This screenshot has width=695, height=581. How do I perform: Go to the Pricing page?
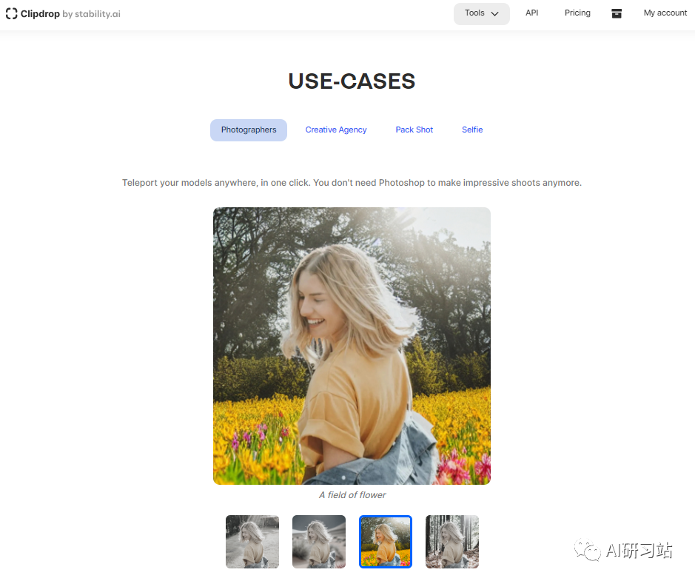pos(577,13)
